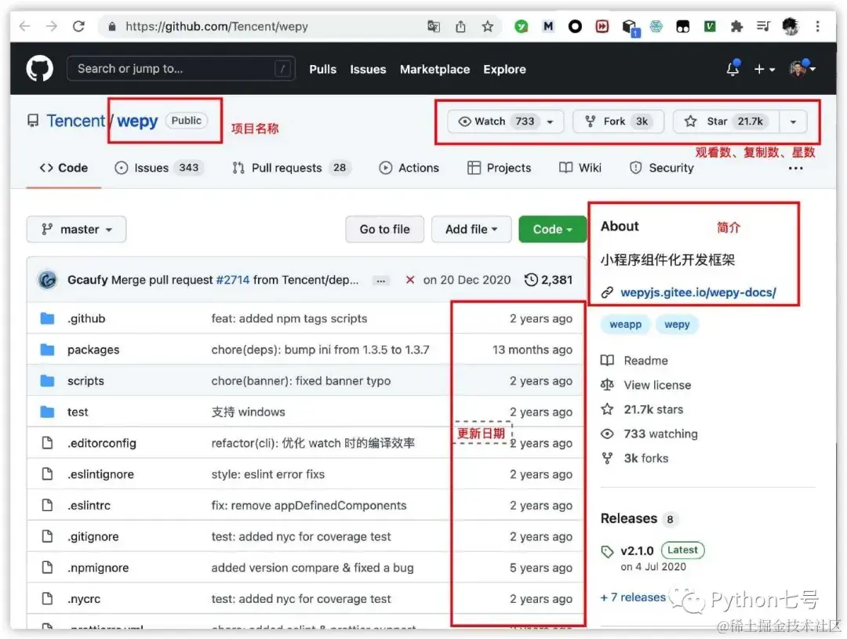Click the v2.1.0 release tag icon

(x=607, y=551)
